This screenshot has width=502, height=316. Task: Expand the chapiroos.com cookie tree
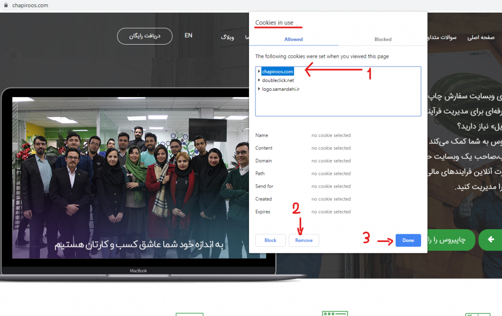[x=259, y=72]
